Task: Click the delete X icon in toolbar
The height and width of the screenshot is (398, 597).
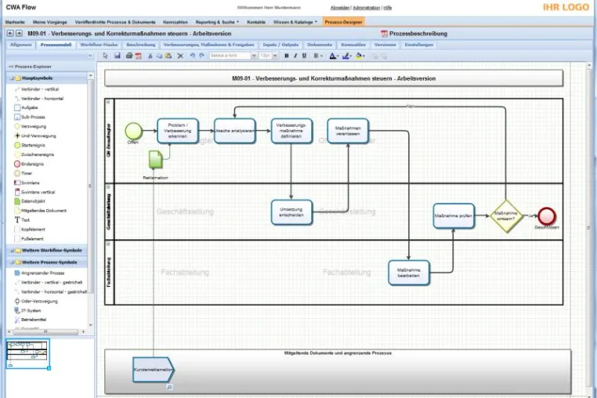Action: tap(180, 56)
